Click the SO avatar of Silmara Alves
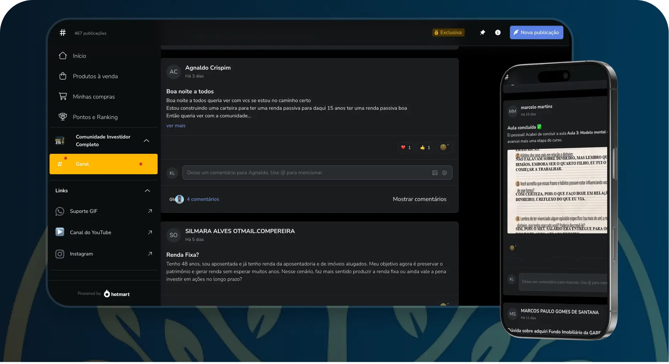Viewport: 669px width, 364px height. point(174,235)
